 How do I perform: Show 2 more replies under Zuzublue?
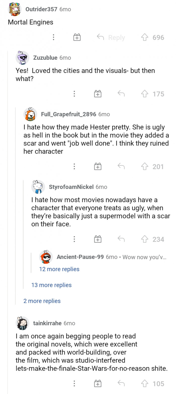point(42,301)
